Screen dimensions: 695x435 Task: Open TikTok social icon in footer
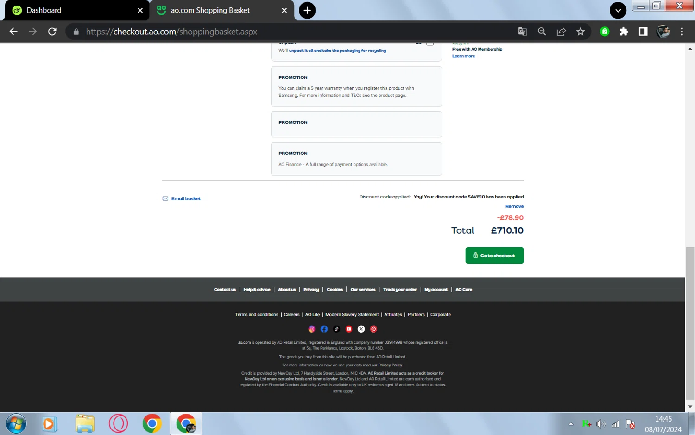pyautogui.click(x=336, y=329)
